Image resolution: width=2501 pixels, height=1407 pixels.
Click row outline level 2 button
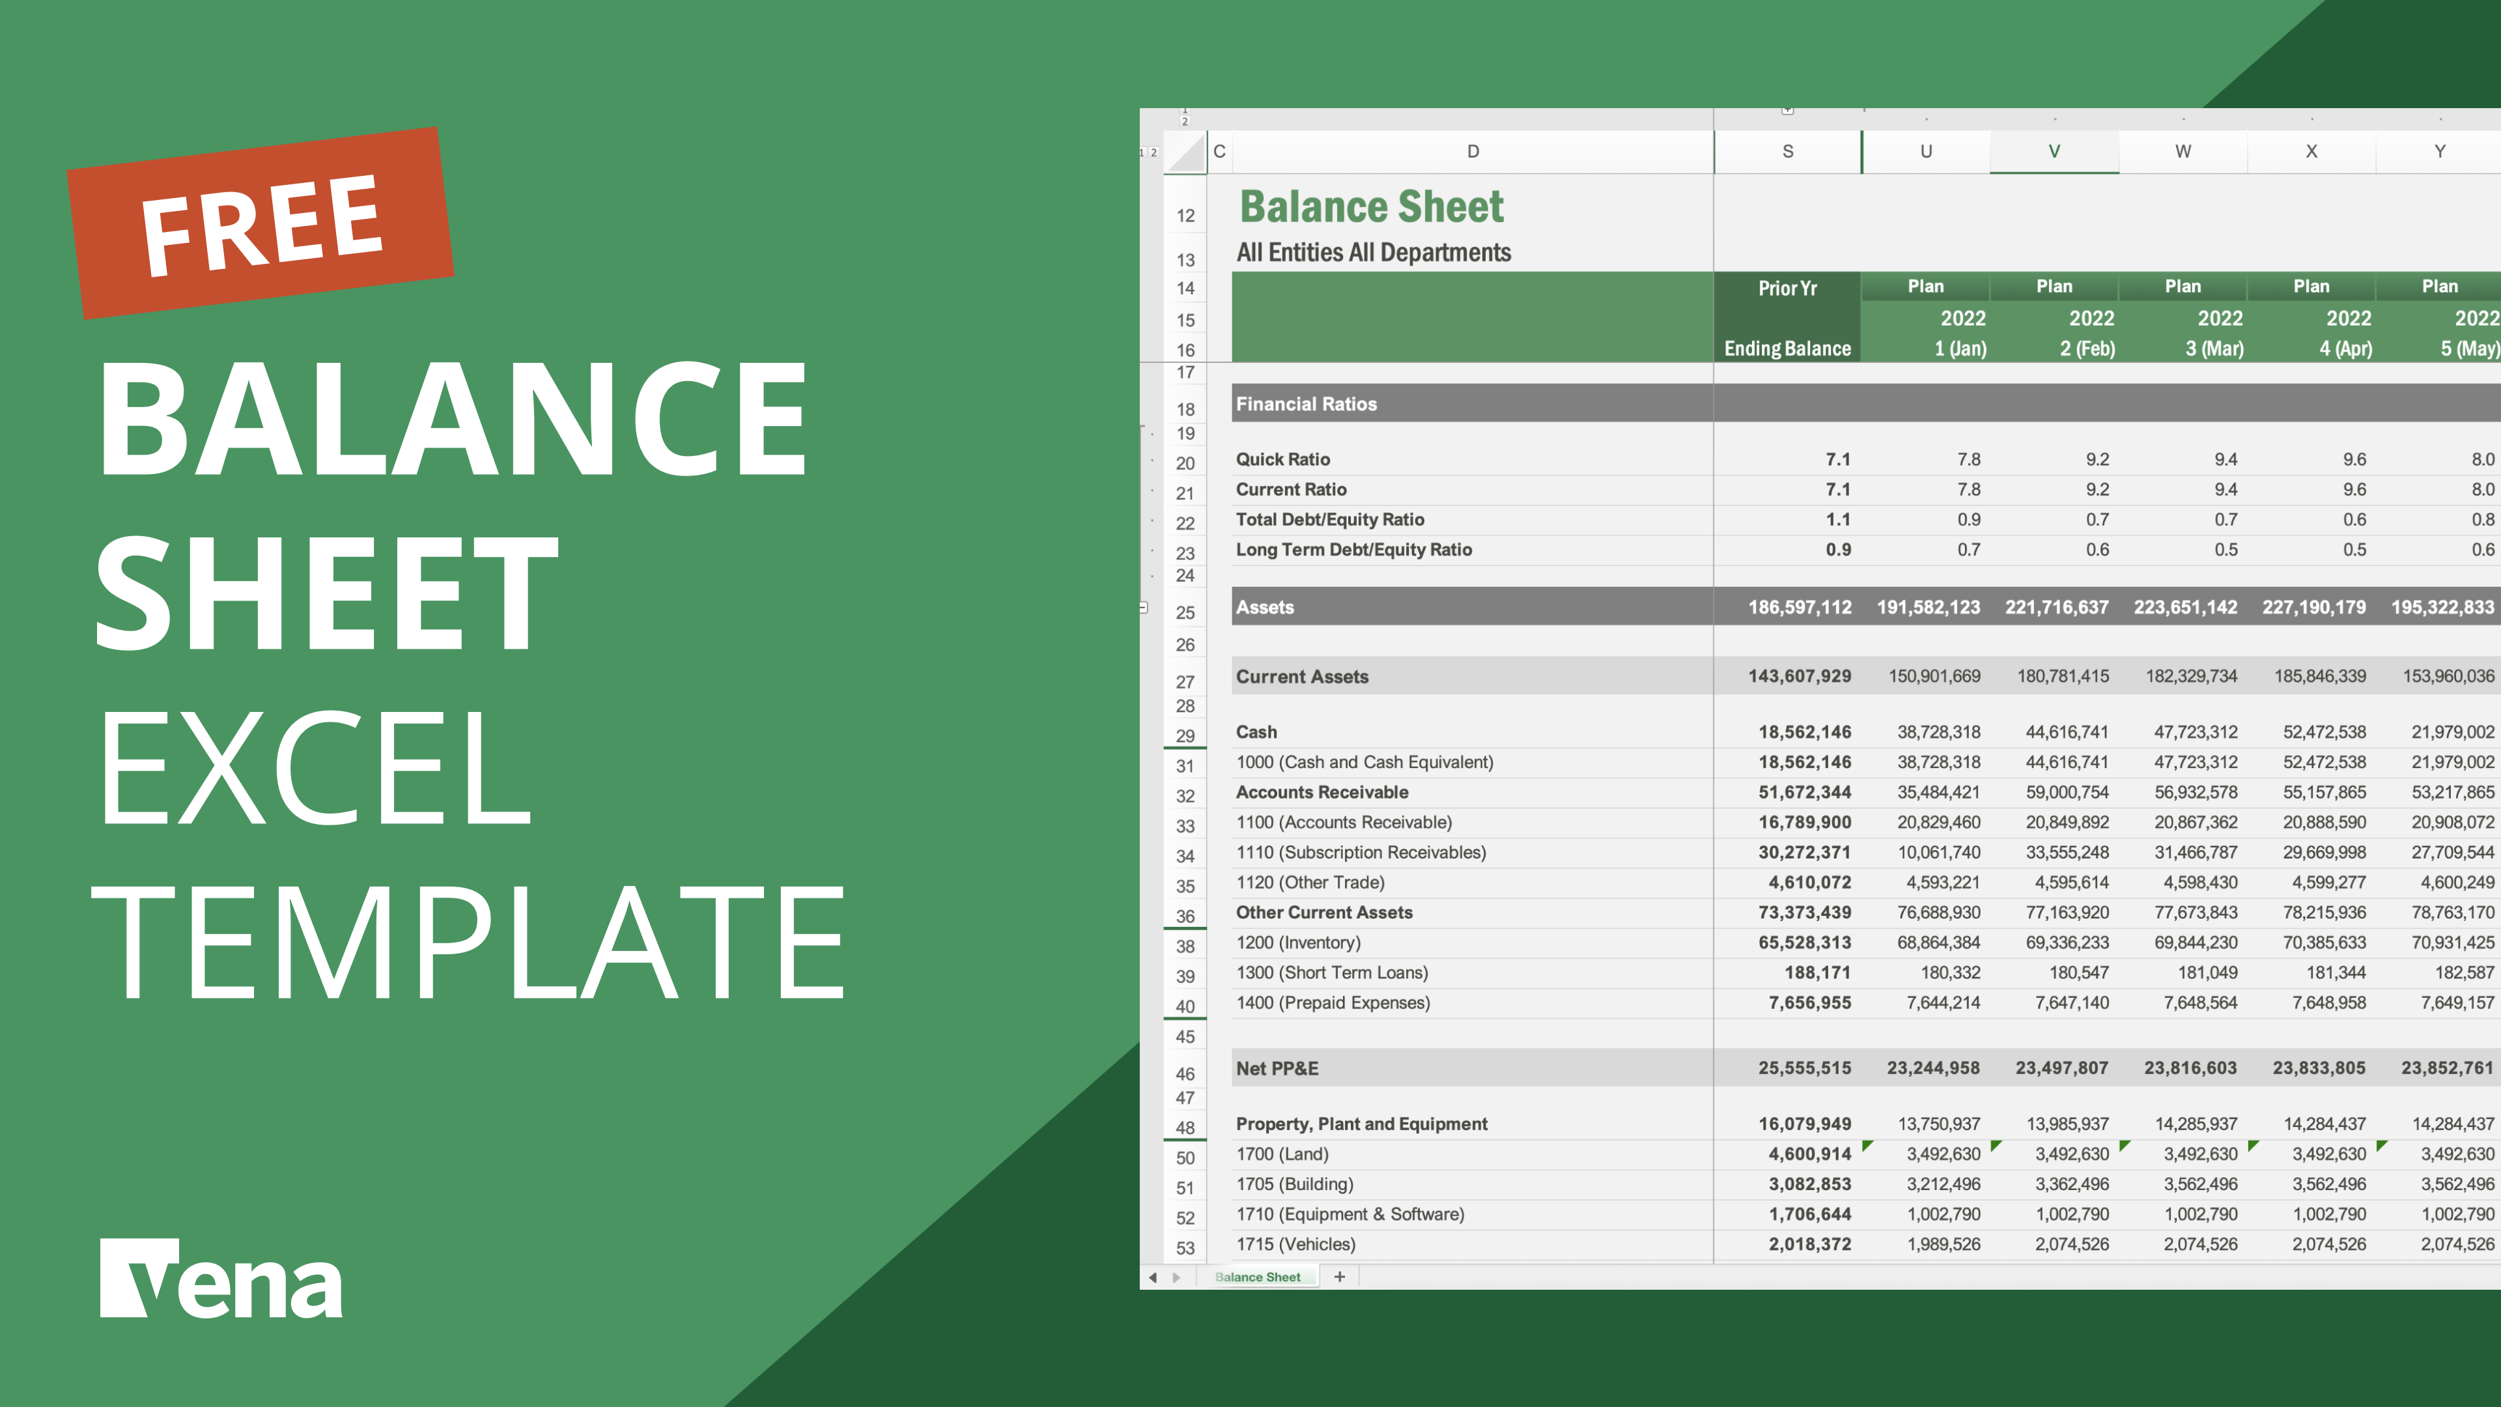pyautogui.click(x=1154, y=152)
